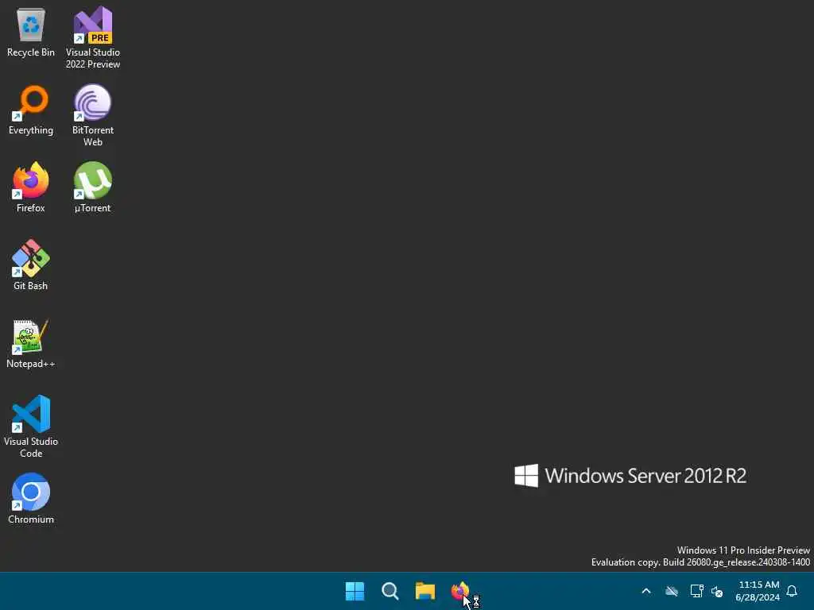Select the Recycle Bin desktop icon

coord(31,33)
